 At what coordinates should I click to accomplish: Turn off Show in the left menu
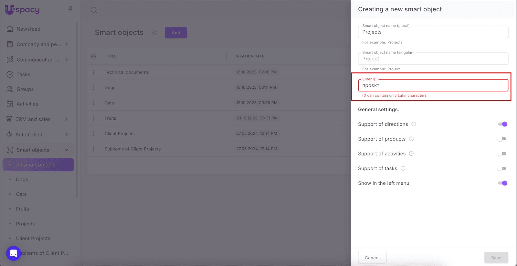coord(502,183)
